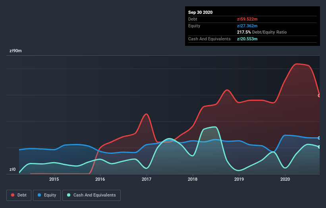
Task: Select the Equity data point marker at chart end
Action: [319, 138]
